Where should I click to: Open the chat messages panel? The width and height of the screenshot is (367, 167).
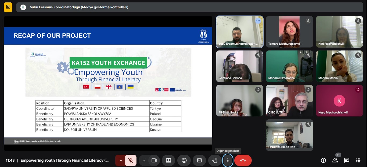click(x=347, y=160)
